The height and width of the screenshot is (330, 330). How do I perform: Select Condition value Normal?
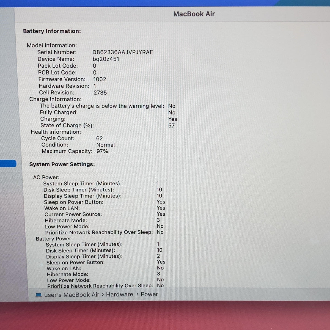point(105,145)
